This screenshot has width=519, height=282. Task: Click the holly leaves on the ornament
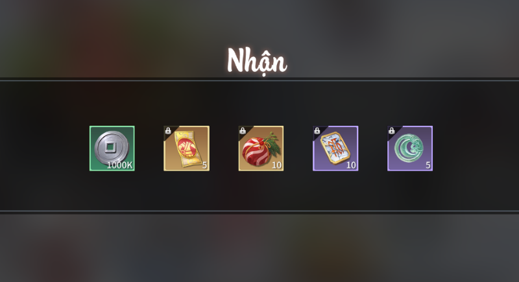click(272, 143)
